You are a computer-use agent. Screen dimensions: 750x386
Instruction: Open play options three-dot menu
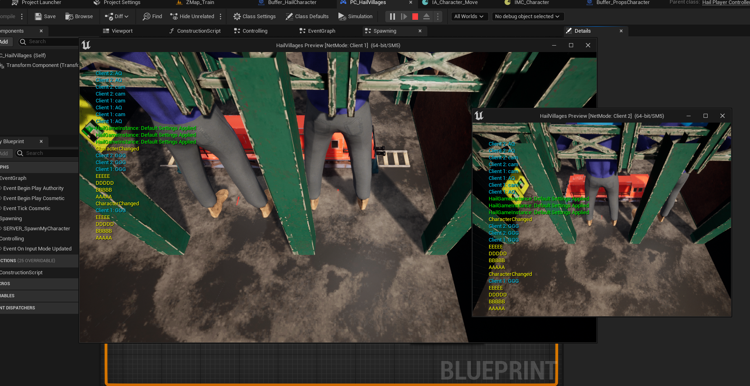click(438, 17)
